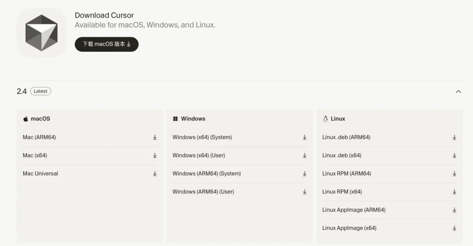Click download icon for Linux .deb (x64)
This screenshot has width=473, height=246.
click(x=454, y=155)
